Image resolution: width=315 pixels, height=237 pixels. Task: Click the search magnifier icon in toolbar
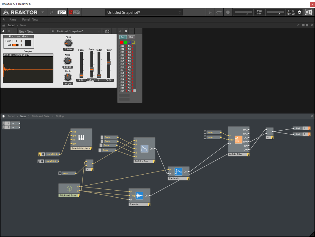pos(51,12)
